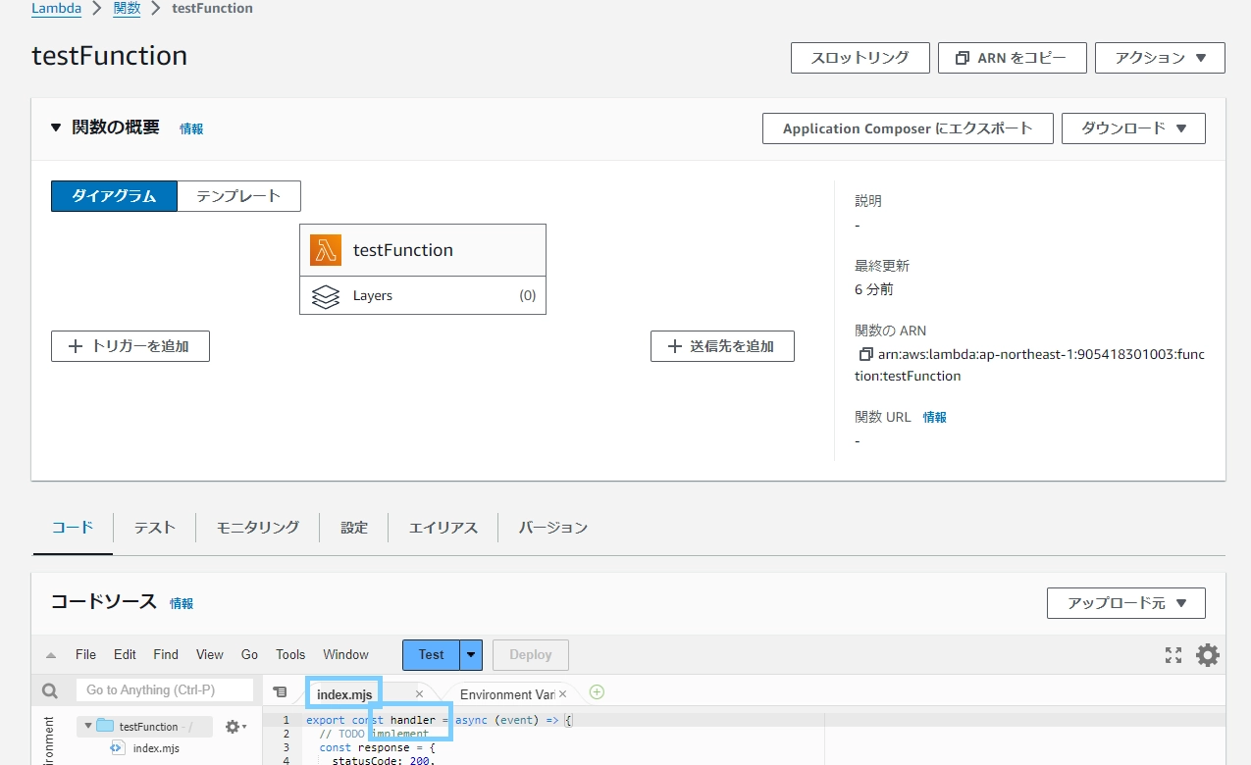
Task: Open the ダウンロード dropdown
Action: [1133, 128]
